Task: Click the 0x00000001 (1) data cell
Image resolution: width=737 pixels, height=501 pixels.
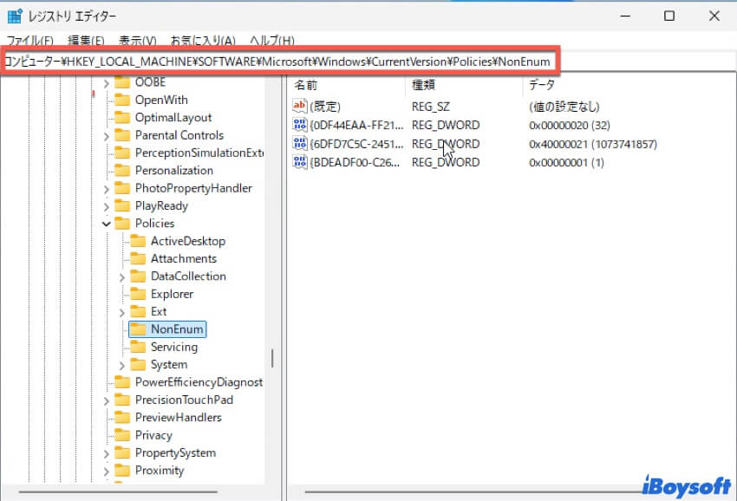Action: [x=566, y=163]
